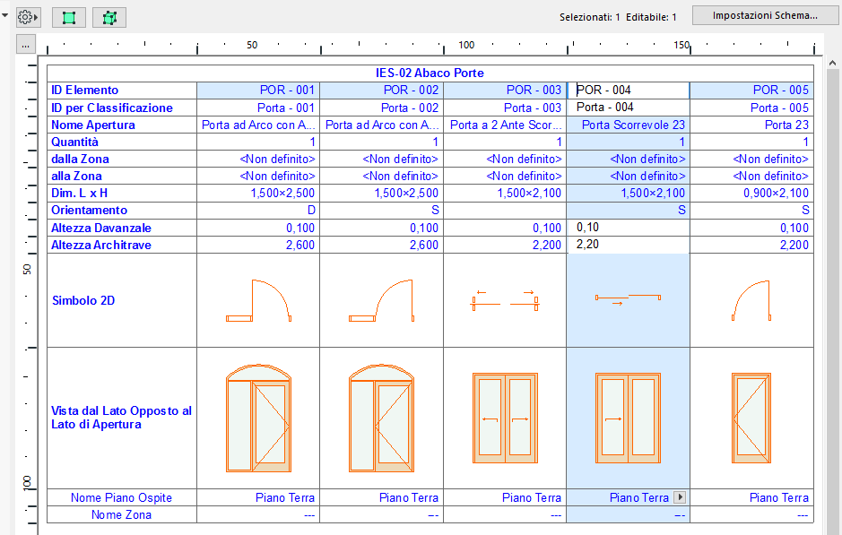The image size is (842, 535).
Task: Select the POR - 002 cell
Action: pyautogui.click(x=382, y=91)
